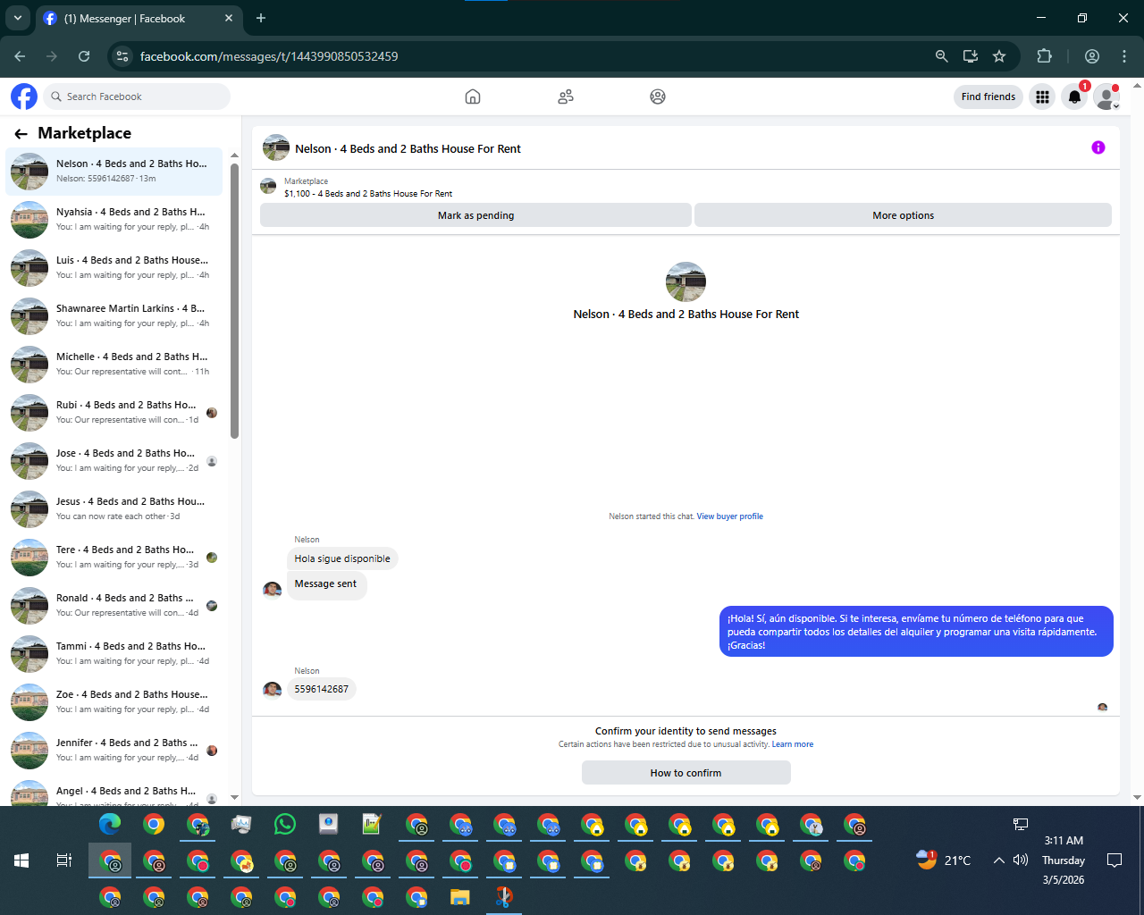This screenshot has width=1144, height=915.
Task: Click the large listing photo in the chat center
Action: click(x=686, y=281)
